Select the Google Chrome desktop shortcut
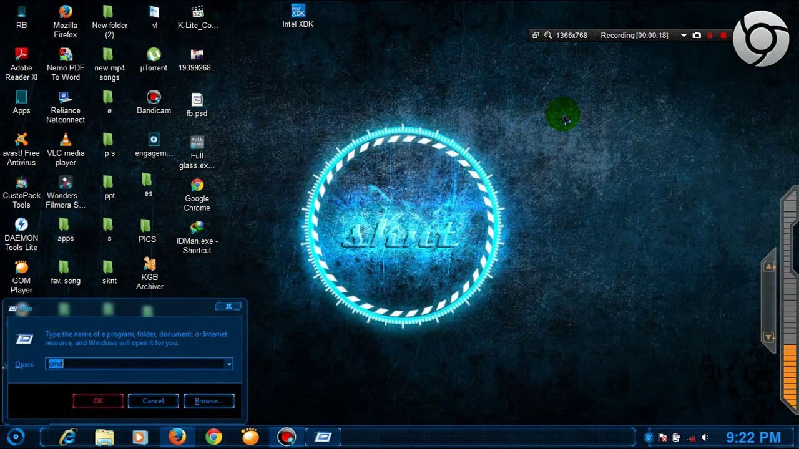This screenshot has height=449, width=799. click(x=197, y=195)
